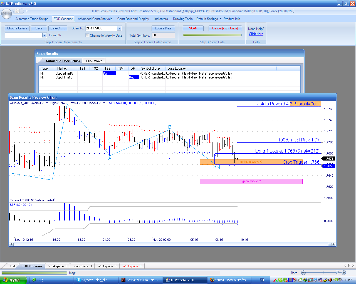The height and width of the screenshot is (284, 356).
Task: Open the Scan To date dropdown
Action: coord(119,28)
